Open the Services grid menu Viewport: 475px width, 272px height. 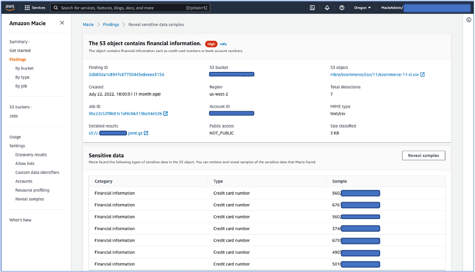click(x=35, y=8)
